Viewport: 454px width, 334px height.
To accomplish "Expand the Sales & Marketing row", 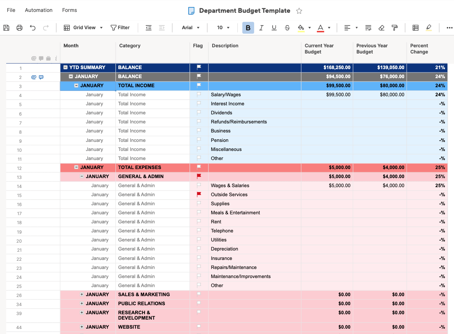I will pos(82,295).
